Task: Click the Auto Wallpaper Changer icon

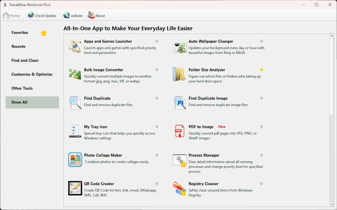Action: coord(179,47)
